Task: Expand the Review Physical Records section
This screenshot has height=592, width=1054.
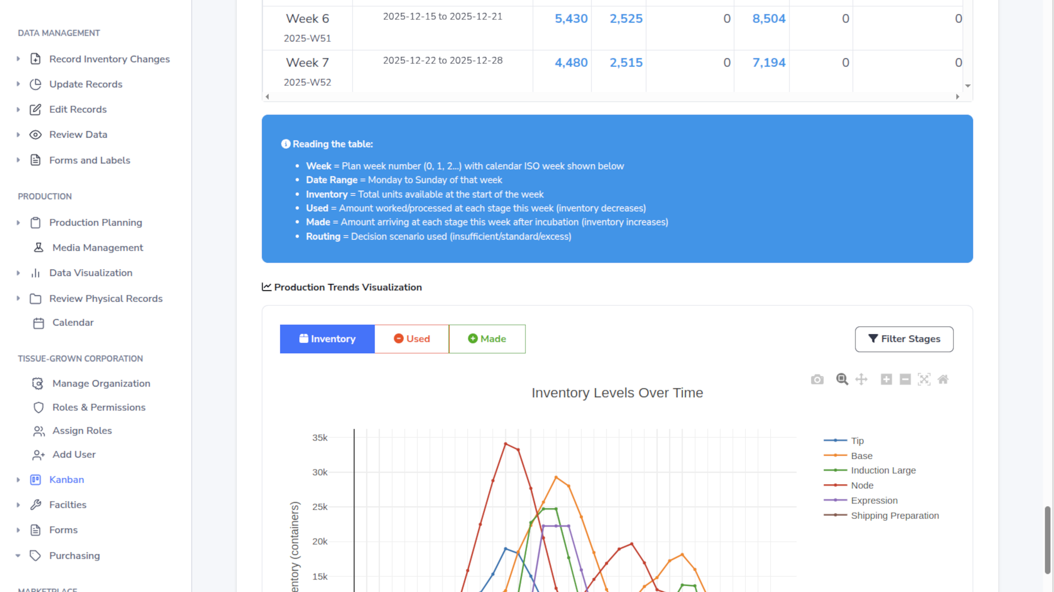Action: tap(19, 298)
